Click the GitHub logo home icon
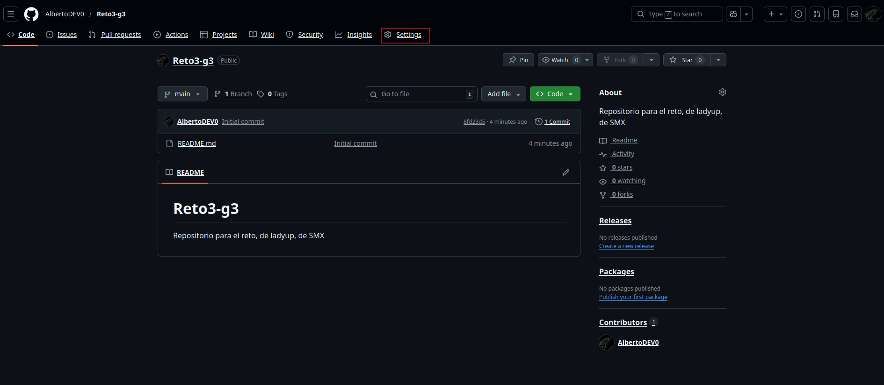Viewport: 884px width, 385px height. 31,14
